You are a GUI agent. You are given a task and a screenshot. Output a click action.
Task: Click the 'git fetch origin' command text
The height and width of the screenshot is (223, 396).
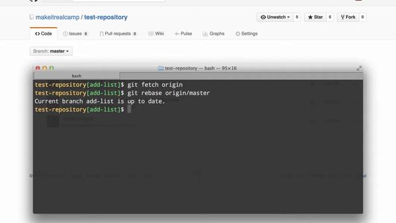click(x=155, y=85)
